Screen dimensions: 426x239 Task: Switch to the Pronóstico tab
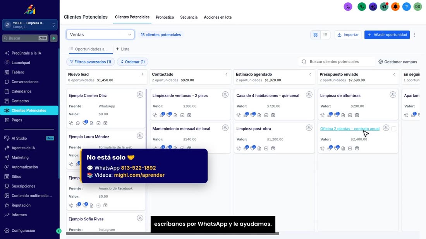[165, 17]
